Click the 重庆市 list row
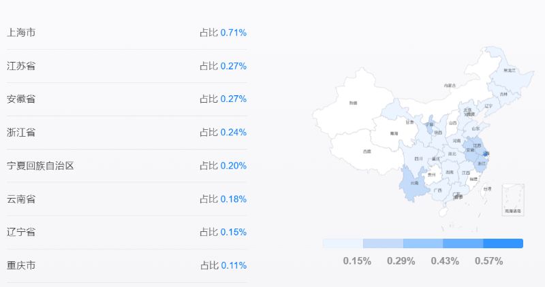This screenshot has height=287, width=545. click(x=127, y=265)
